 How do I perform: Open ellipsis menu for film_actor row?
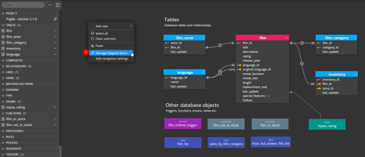(x=55, y=37)
